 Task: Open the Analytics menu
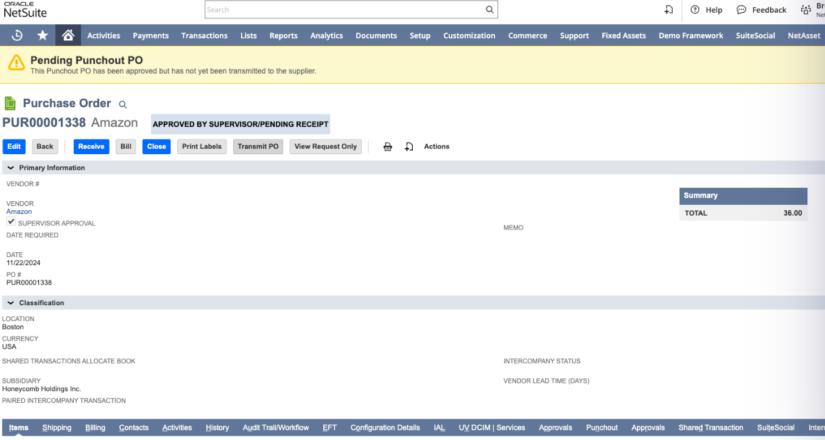[x=327, y=35]
